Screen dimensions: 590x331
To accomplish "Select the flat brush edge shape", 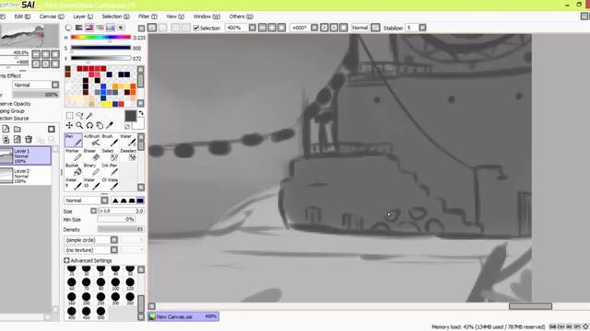I will tap(140, 200).
